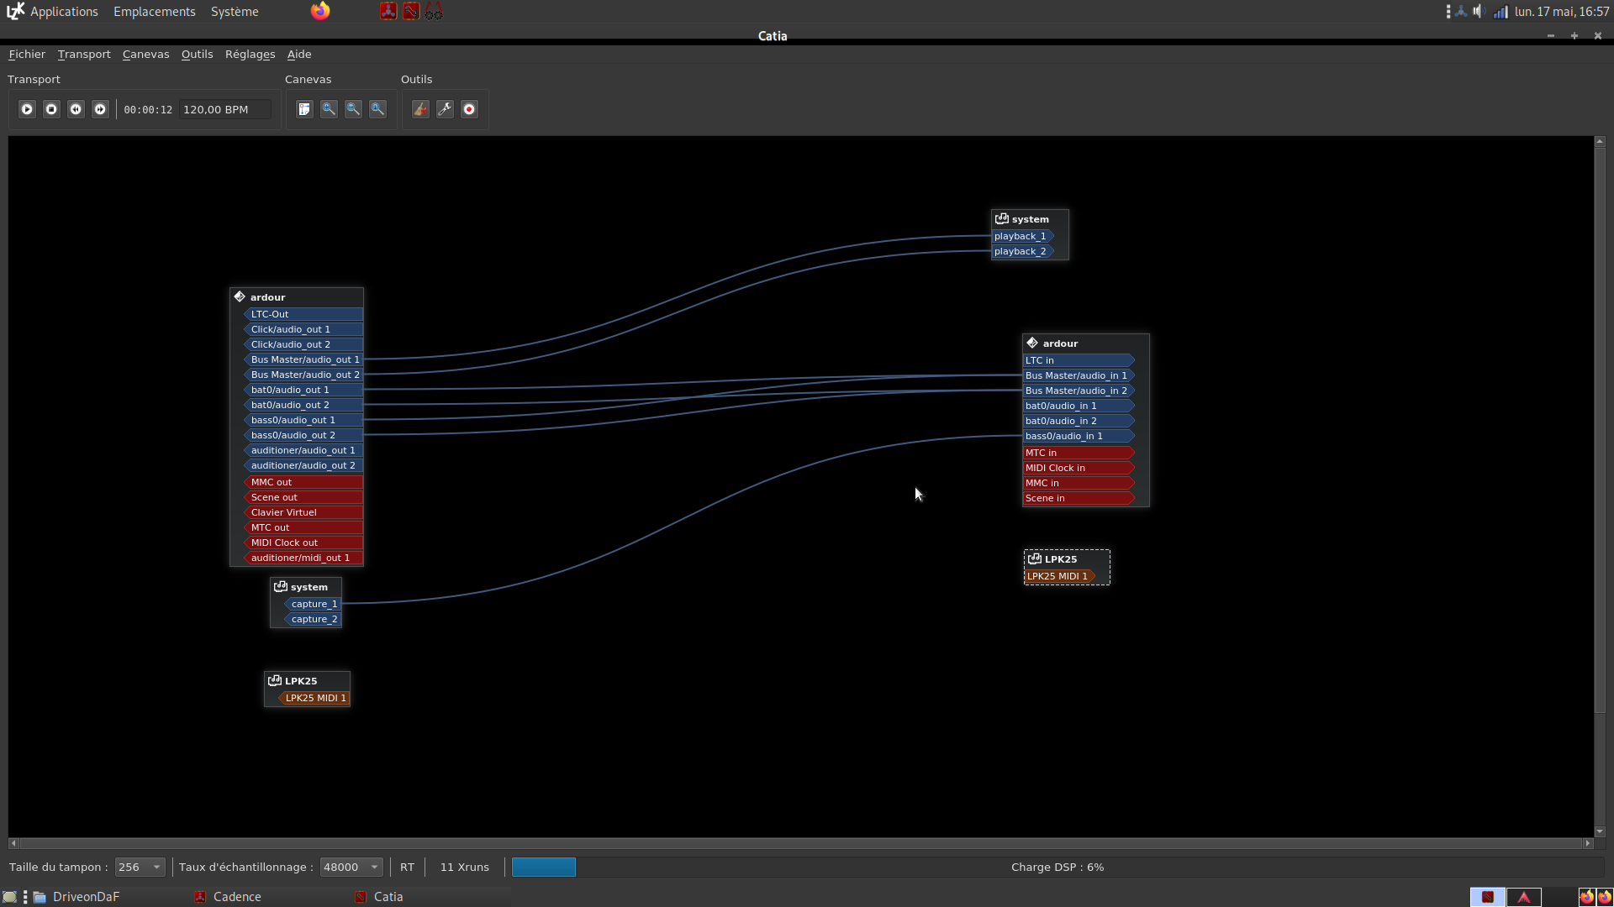Click the canvas arrange icon
Viewport: 1614px width, 907px height.
[x=304, y=109]
